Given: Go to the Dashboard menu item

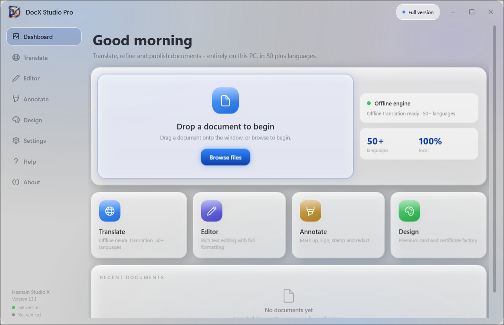Looking at the screenshot, I should coord(44,37).
